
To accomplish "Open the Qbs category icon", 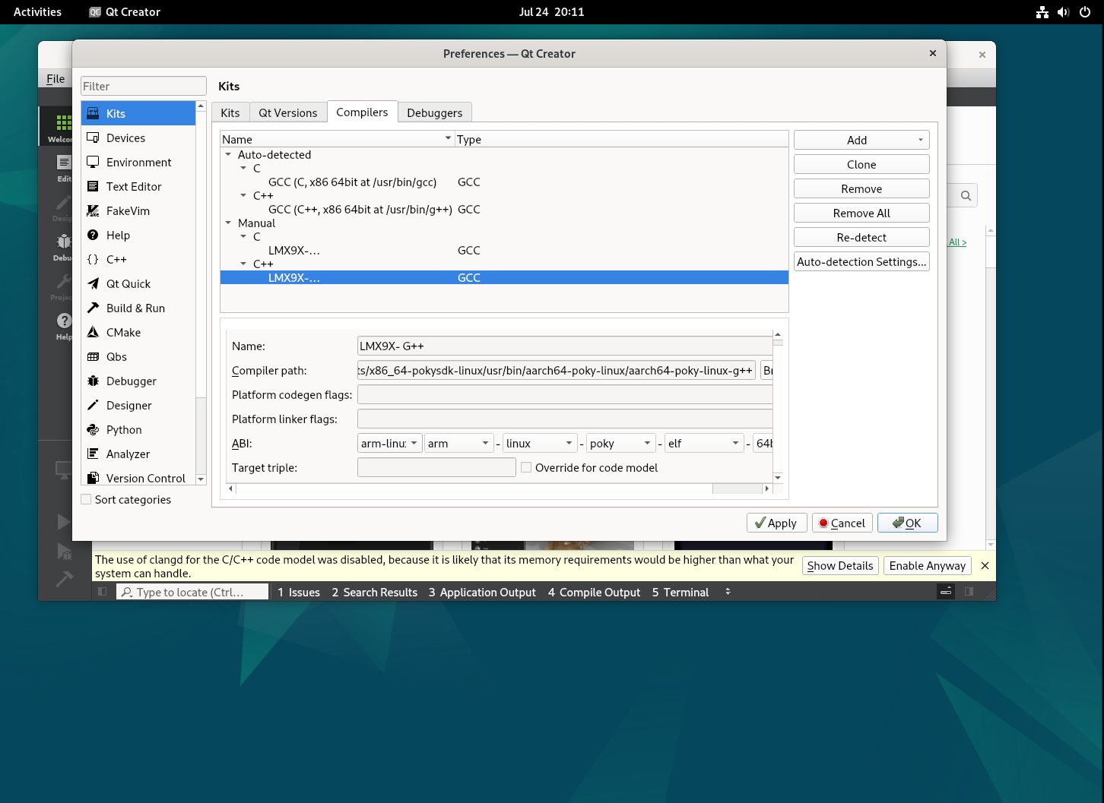I will (x=93, y=356).
